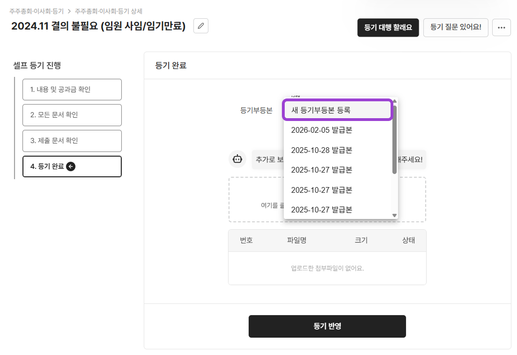Switch to step '3. 제출 문서 확인'
This screenshot has width=517, height=355.
point(72,141)
